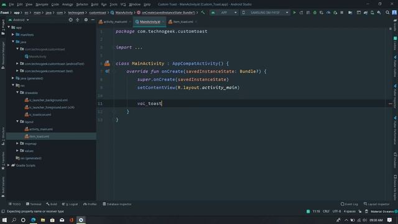Open the app run configuration dropdown
398x224 pixels.
224,12
